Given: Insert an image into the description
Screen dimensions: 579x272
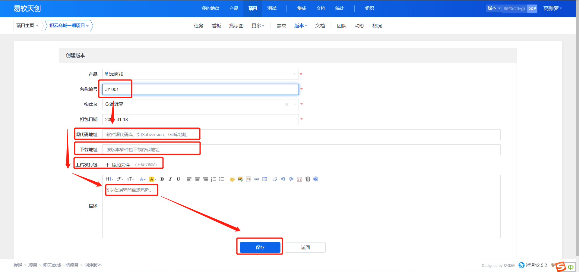Looking at the screenshot, I should (240, 179).
